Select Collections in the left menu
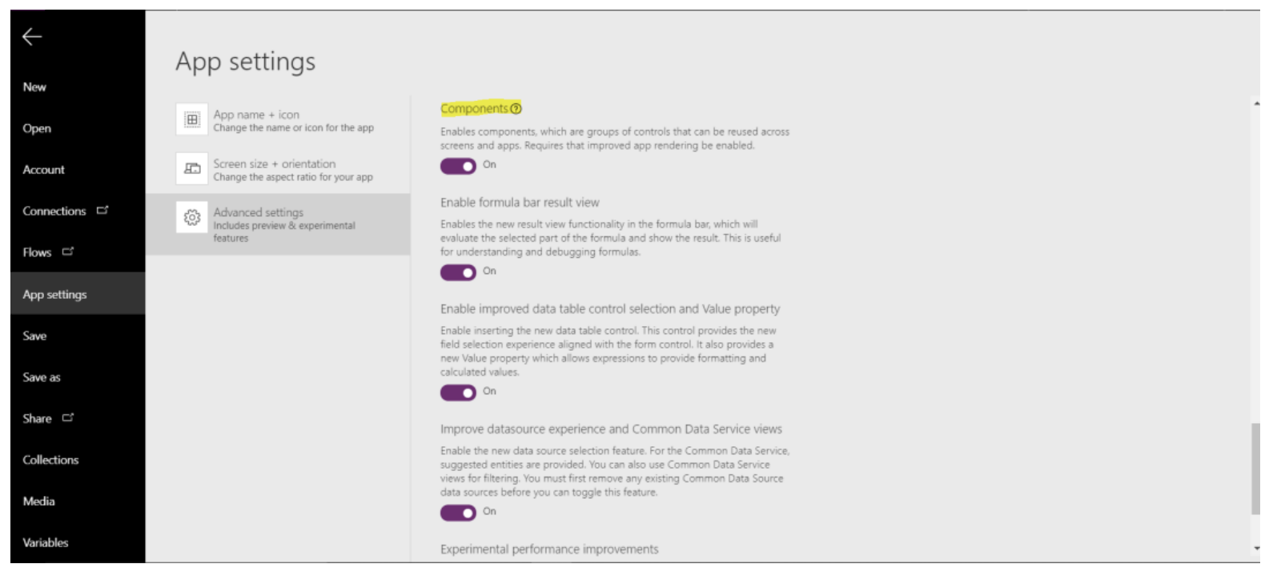The height and width of the screenshot is (572, 1273). [x=50, y=460]
